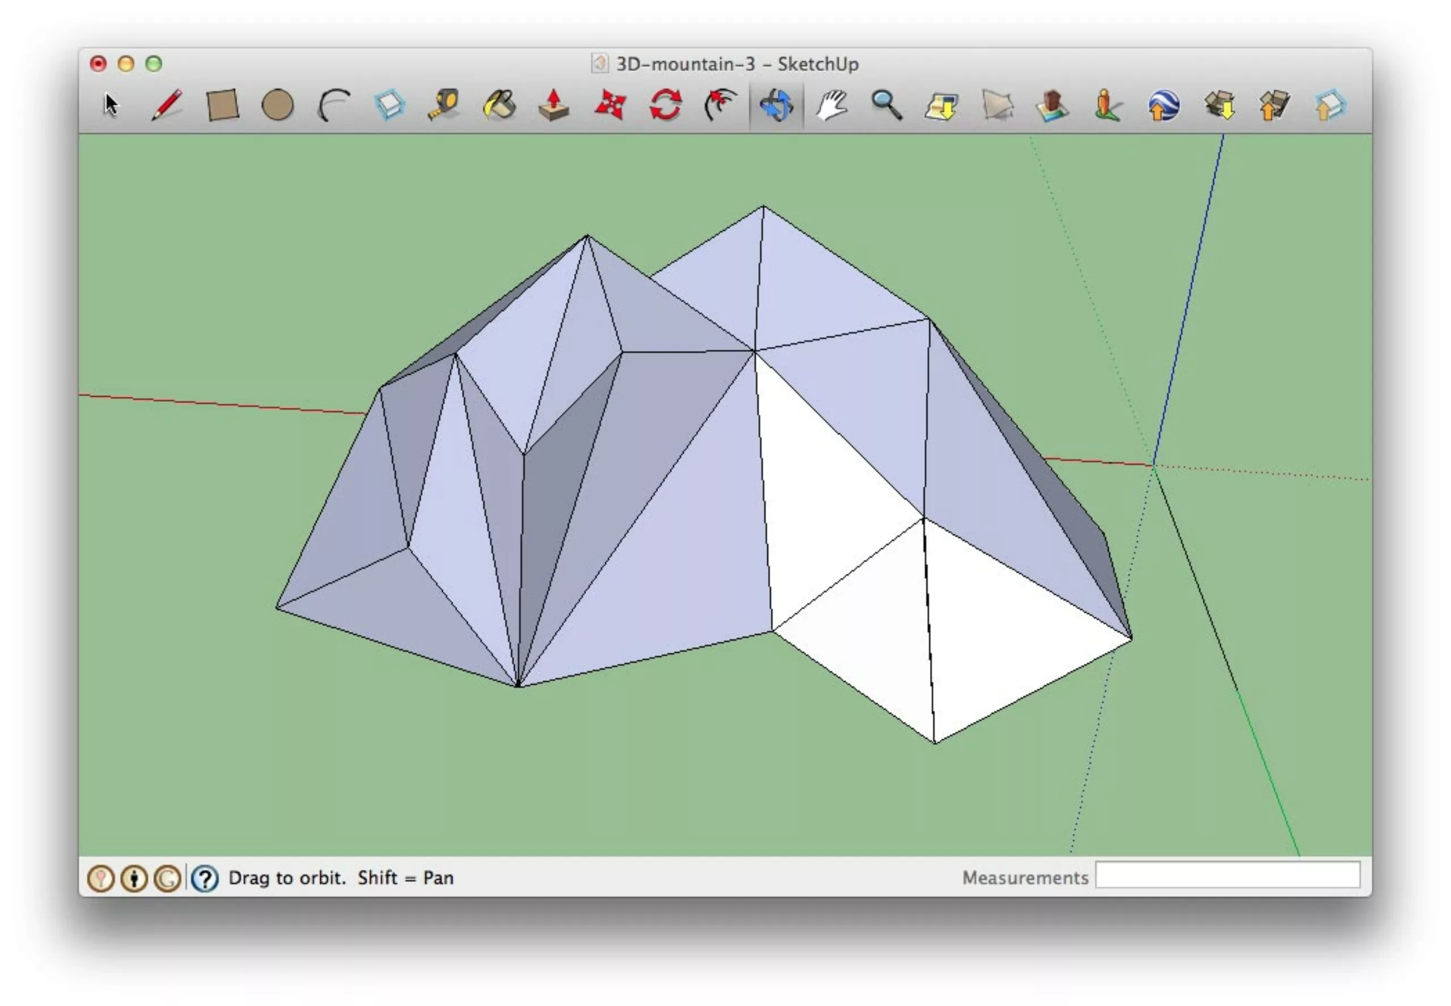1451x1006 pixels.
Task: Select the Zoom magnifier tool
Action: coord(887,105)
